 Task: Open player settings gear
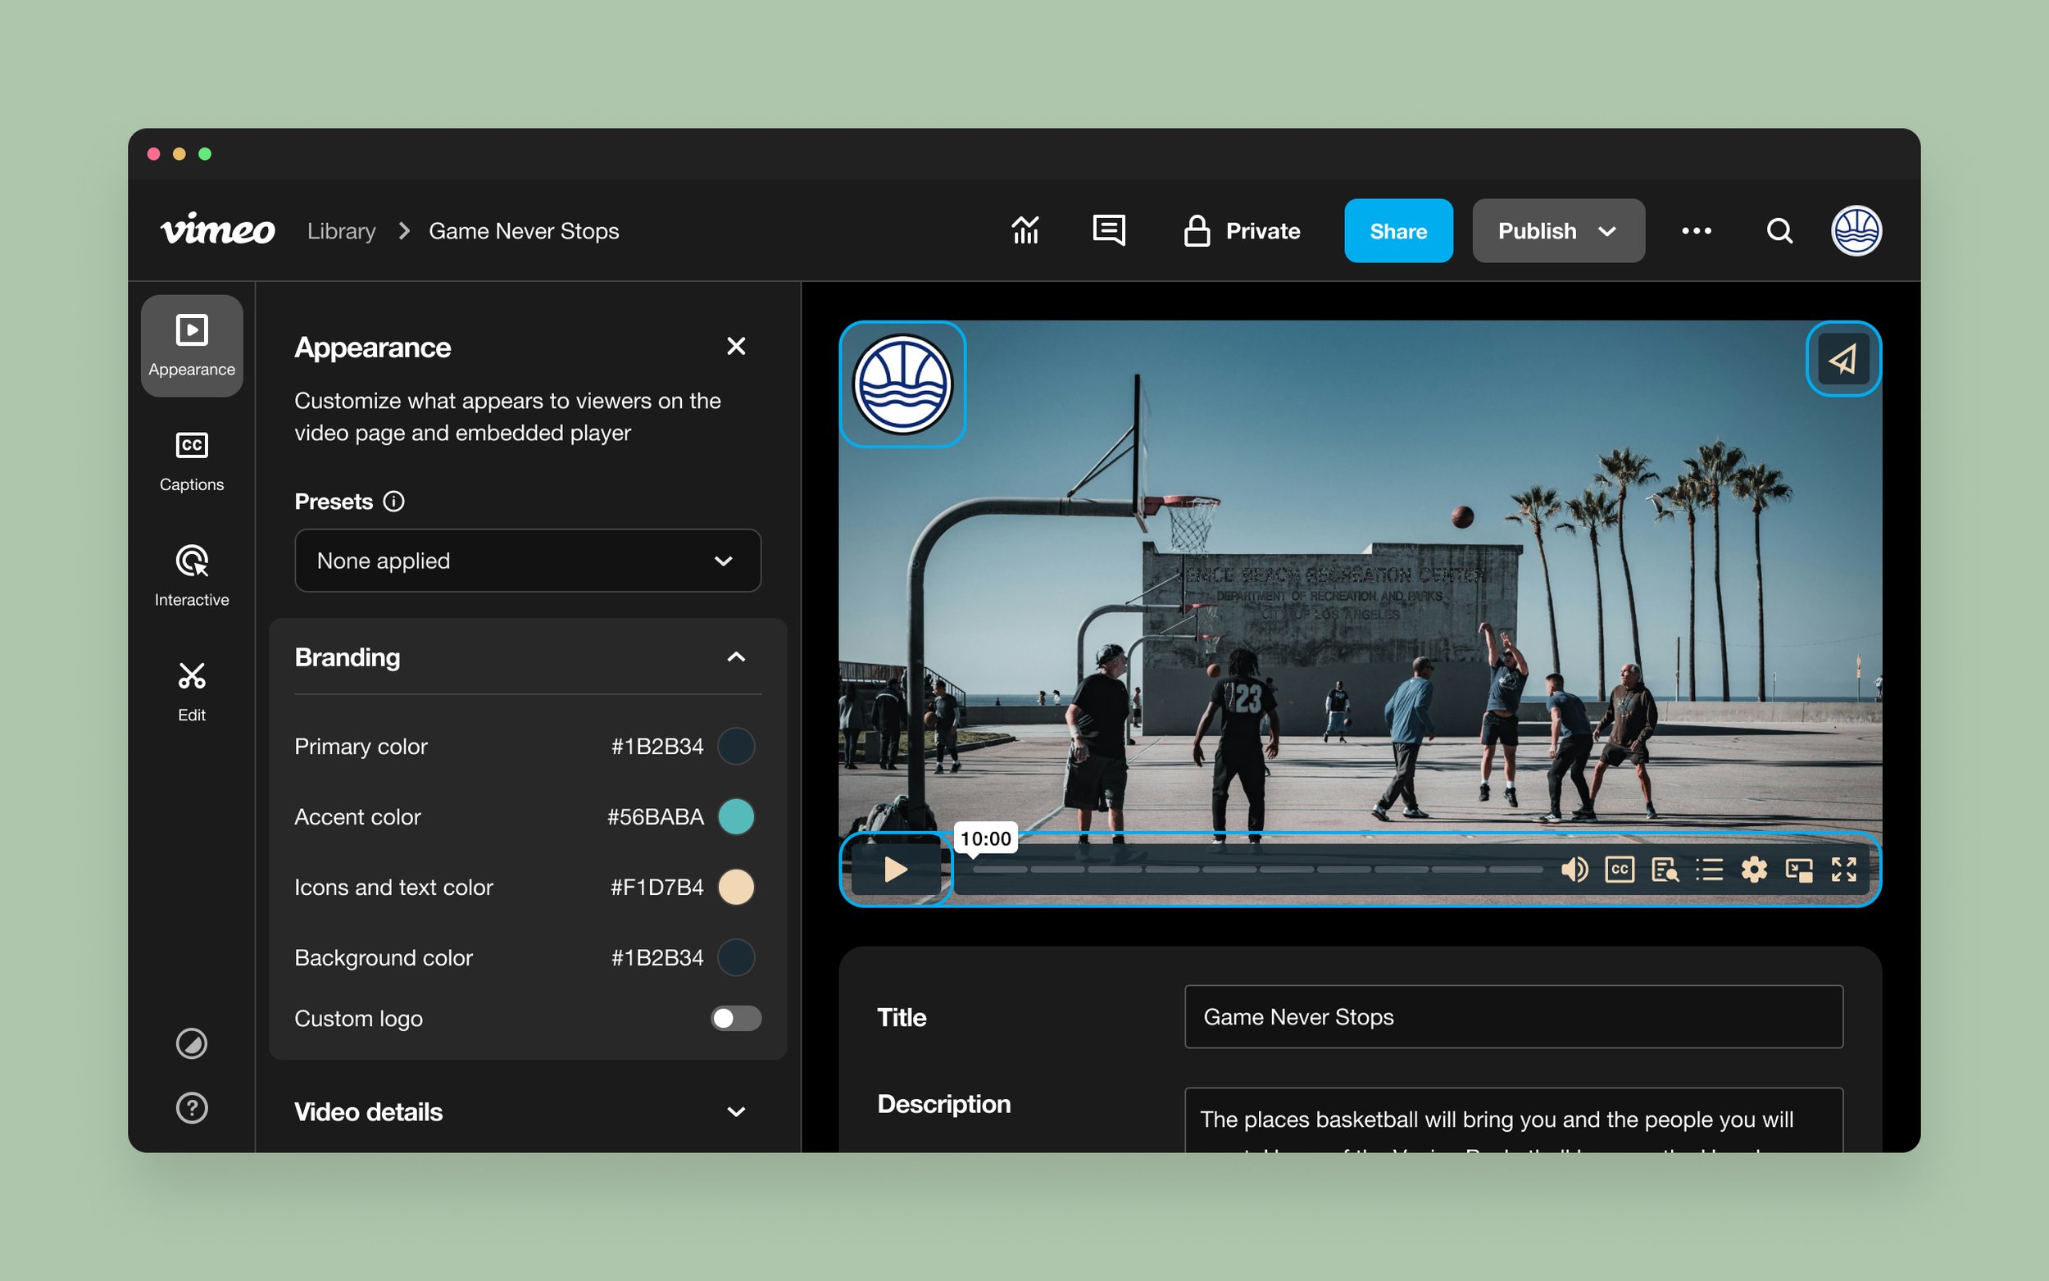coord(1754,870)
